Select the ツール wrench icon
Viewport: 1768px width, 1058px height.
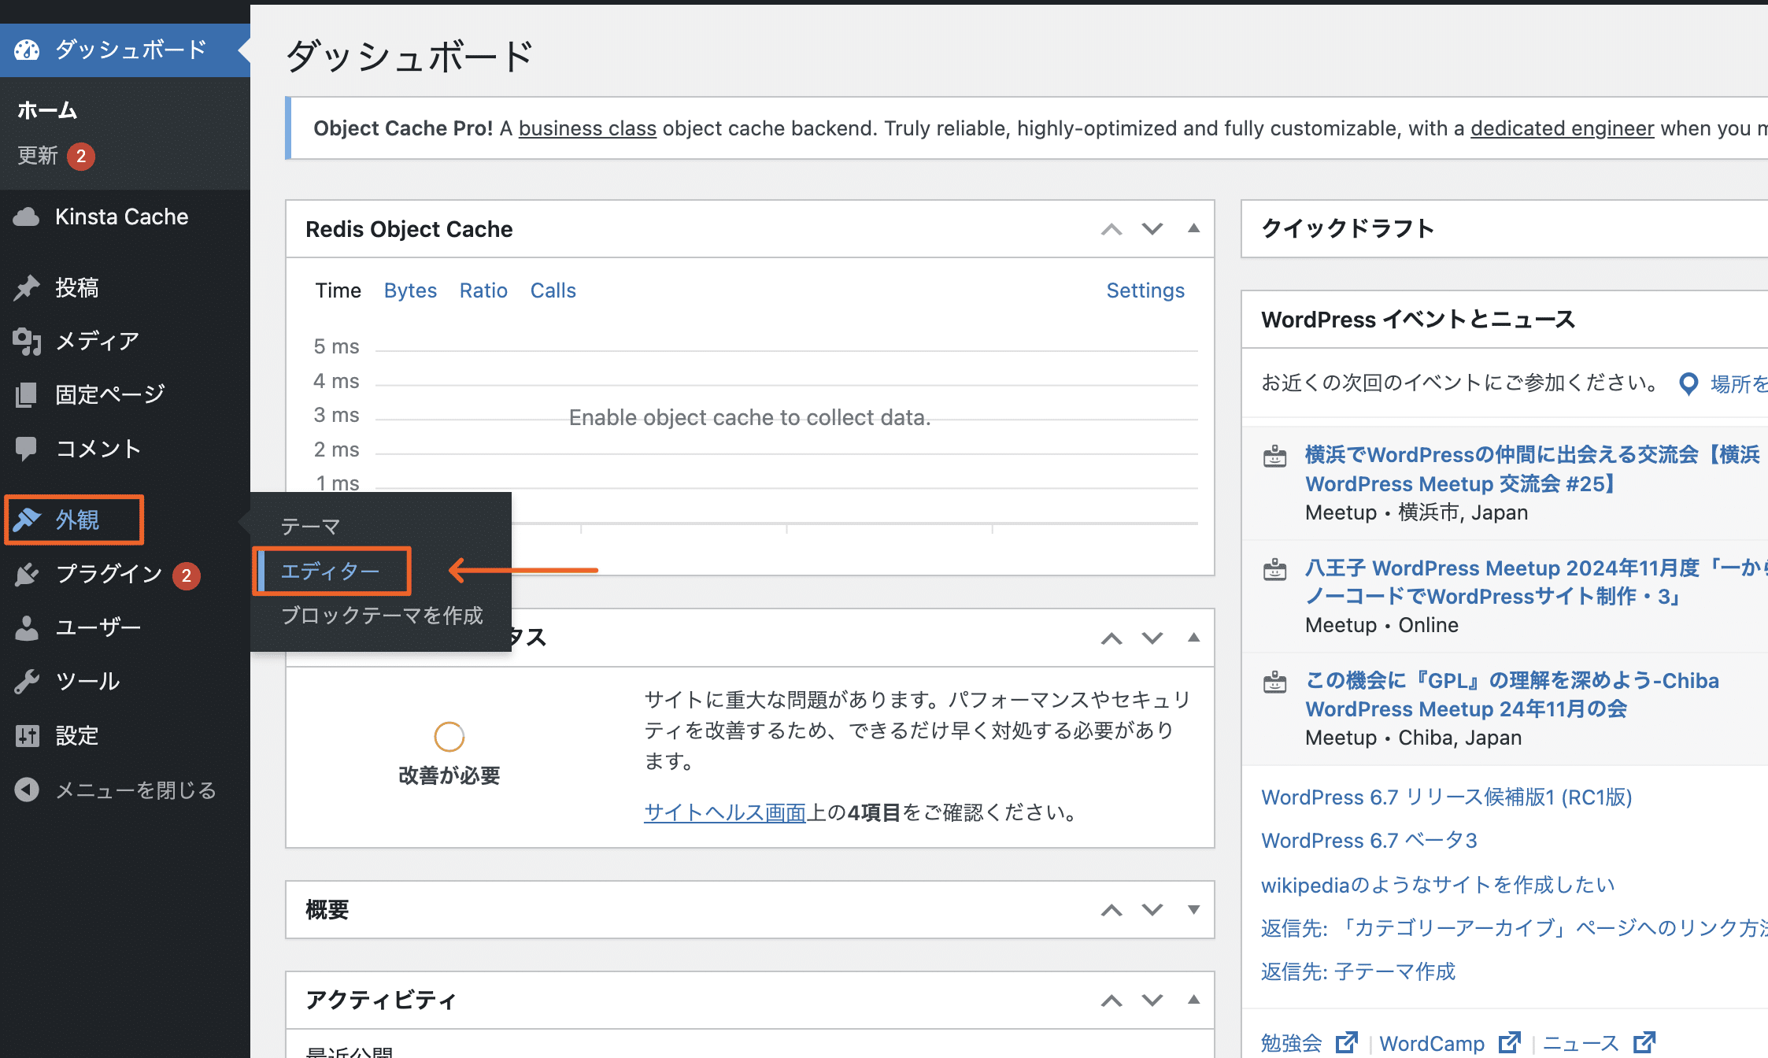pyautogui.click(x=28, y=680)
